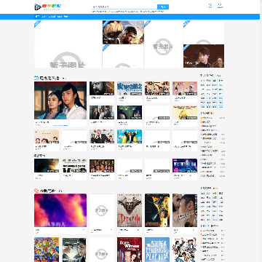
Task: Open the blue poster with large Chinese text ending in 2
Action: 130,88
